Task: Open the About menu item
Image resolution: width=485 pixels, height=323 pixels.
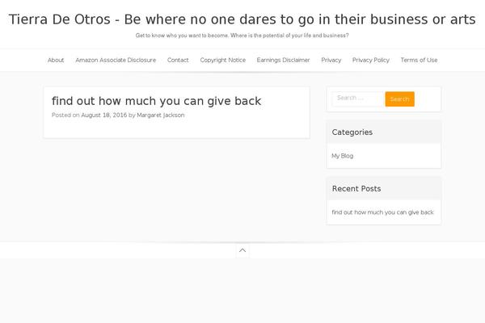Action: pyautogui.click(x=56, y=60)
